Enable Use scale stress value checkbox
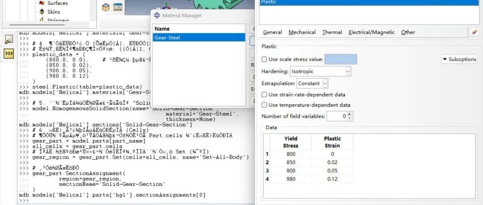The height and width of the screenshot is (205, 483). tap(264, 59)
